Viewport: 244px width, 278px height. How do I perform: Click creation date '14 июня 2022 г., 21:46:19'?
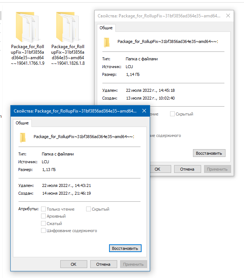point(67,194)
